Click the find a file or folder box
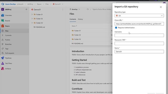Screen dimensions: 168x94 point(102,9)
